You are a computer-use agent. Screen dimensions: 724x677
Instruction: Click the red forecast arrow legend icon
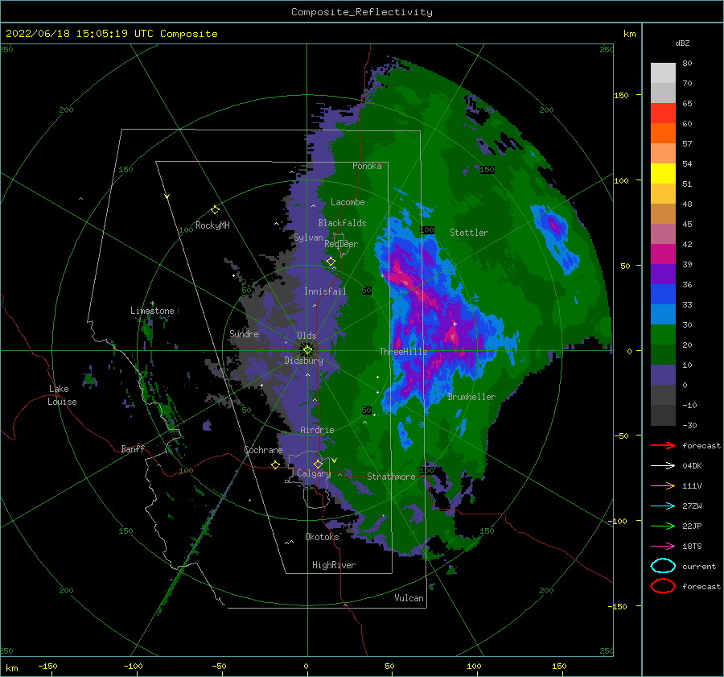click(x=663, y=445)
